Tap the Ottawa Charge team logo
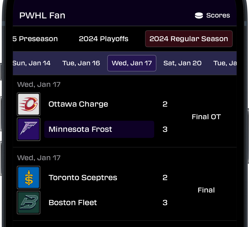Viewport: 249px width, 227px height. [x=29, y=104]
